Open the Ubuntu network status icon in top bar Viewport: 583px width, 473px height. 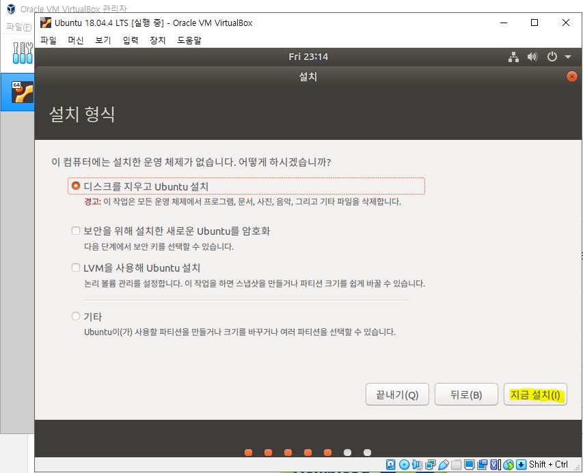click(x=513, y=57)
